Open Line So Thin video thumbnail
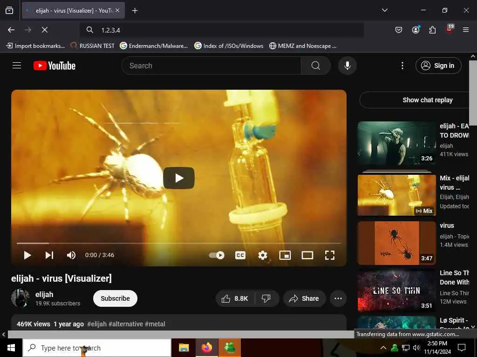This screenshot has height=357, width=477. pos(396,291)
